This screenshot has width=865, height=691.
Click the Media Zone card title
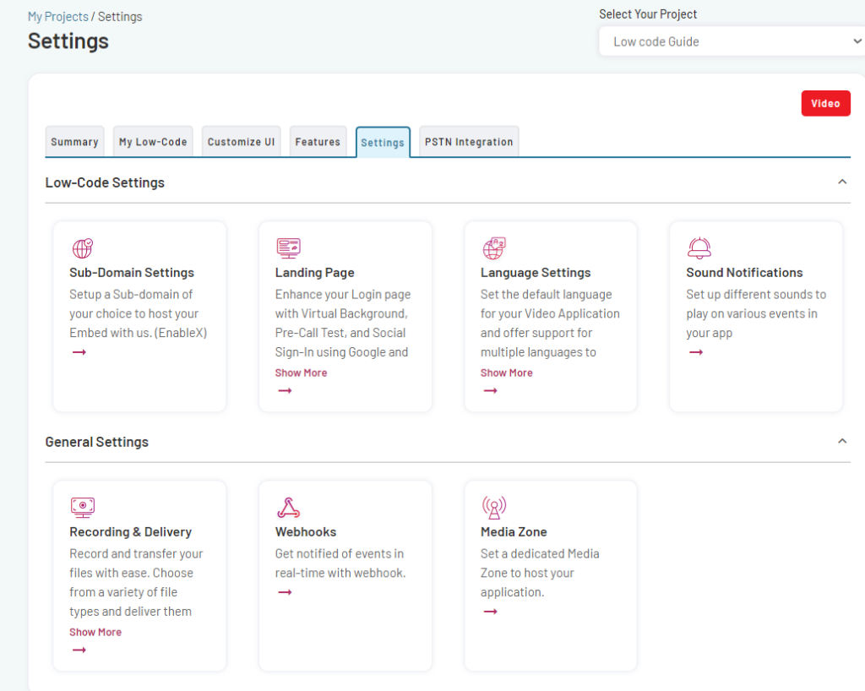(x=514, y=531)
